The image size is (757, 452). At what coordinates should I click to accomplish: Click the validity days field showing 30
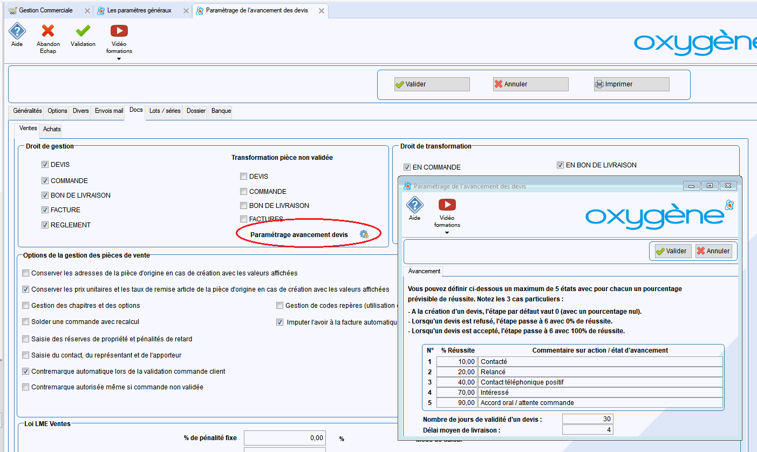(x=587, y=419)
